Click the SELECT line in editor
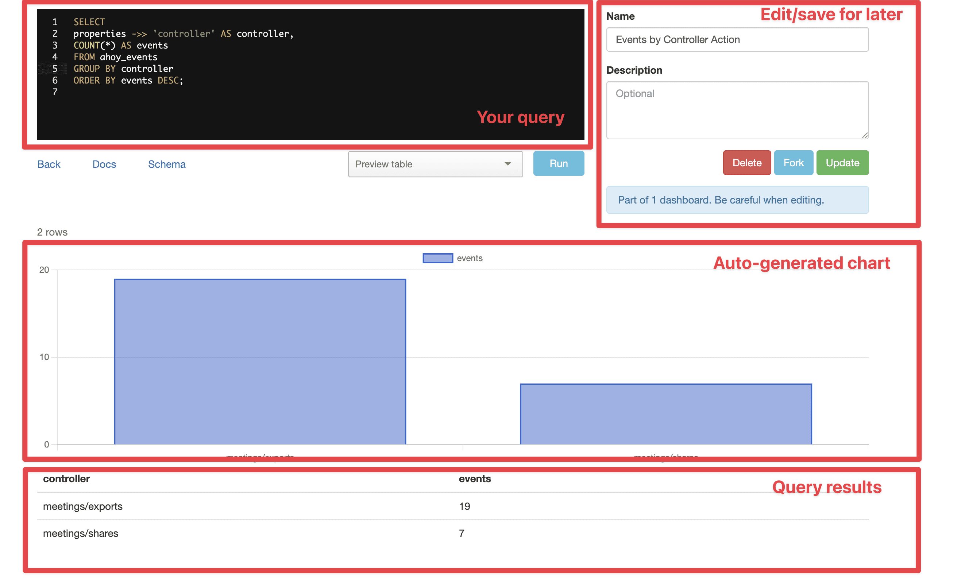 click(89, 22)
